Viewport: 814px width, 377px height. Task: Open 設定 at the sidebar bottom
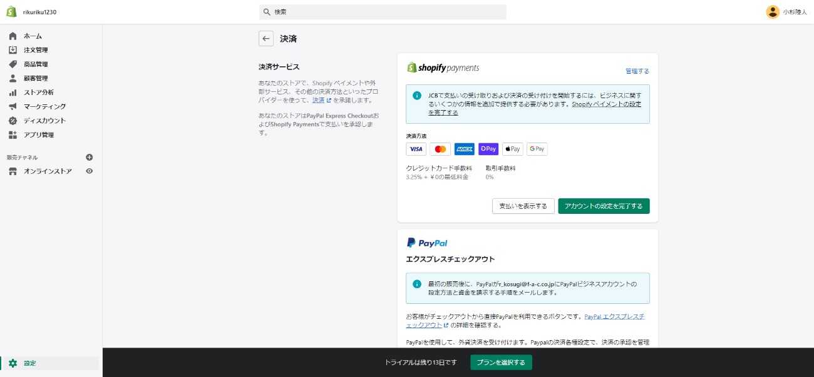point(30,363)
